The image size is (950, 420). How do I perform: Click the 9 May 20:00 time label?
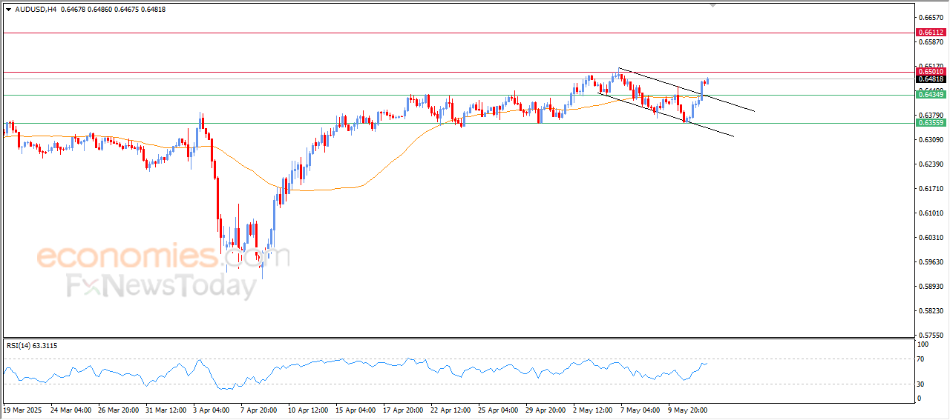click(688, 409)
